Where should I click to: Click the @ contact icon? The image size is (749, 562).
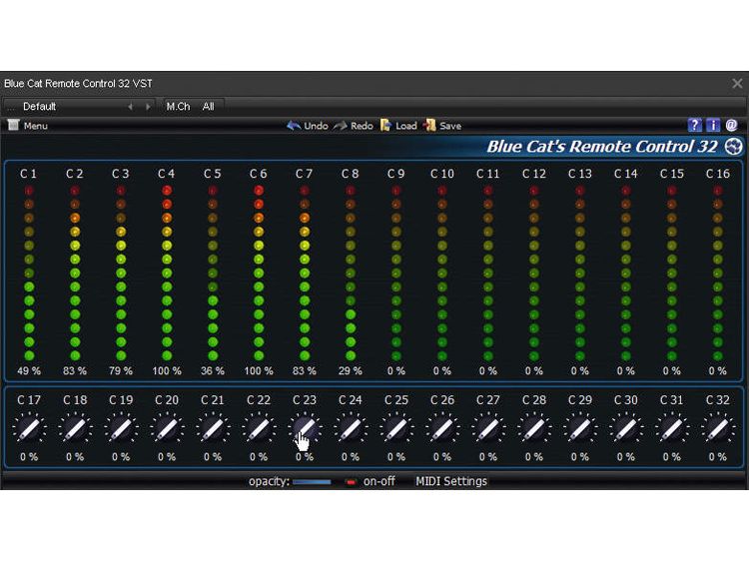(x=731, y=125)
